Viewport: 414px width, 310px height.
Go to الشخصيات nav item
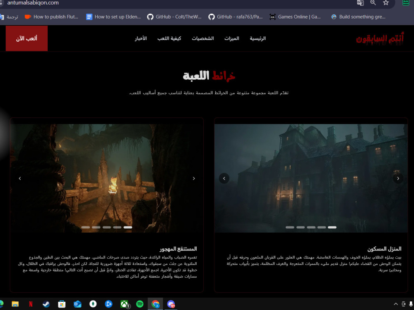203,38
